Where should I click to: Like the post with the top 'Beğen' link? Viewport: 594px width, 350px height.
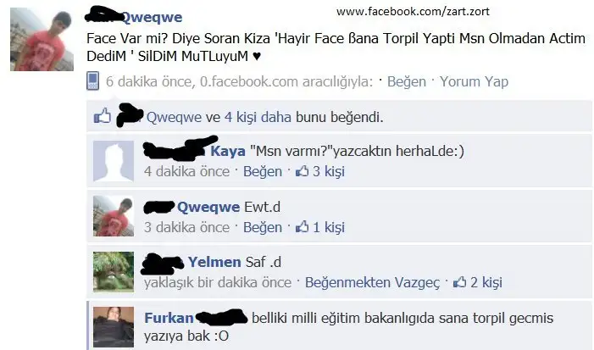click(x=407, y=81)
